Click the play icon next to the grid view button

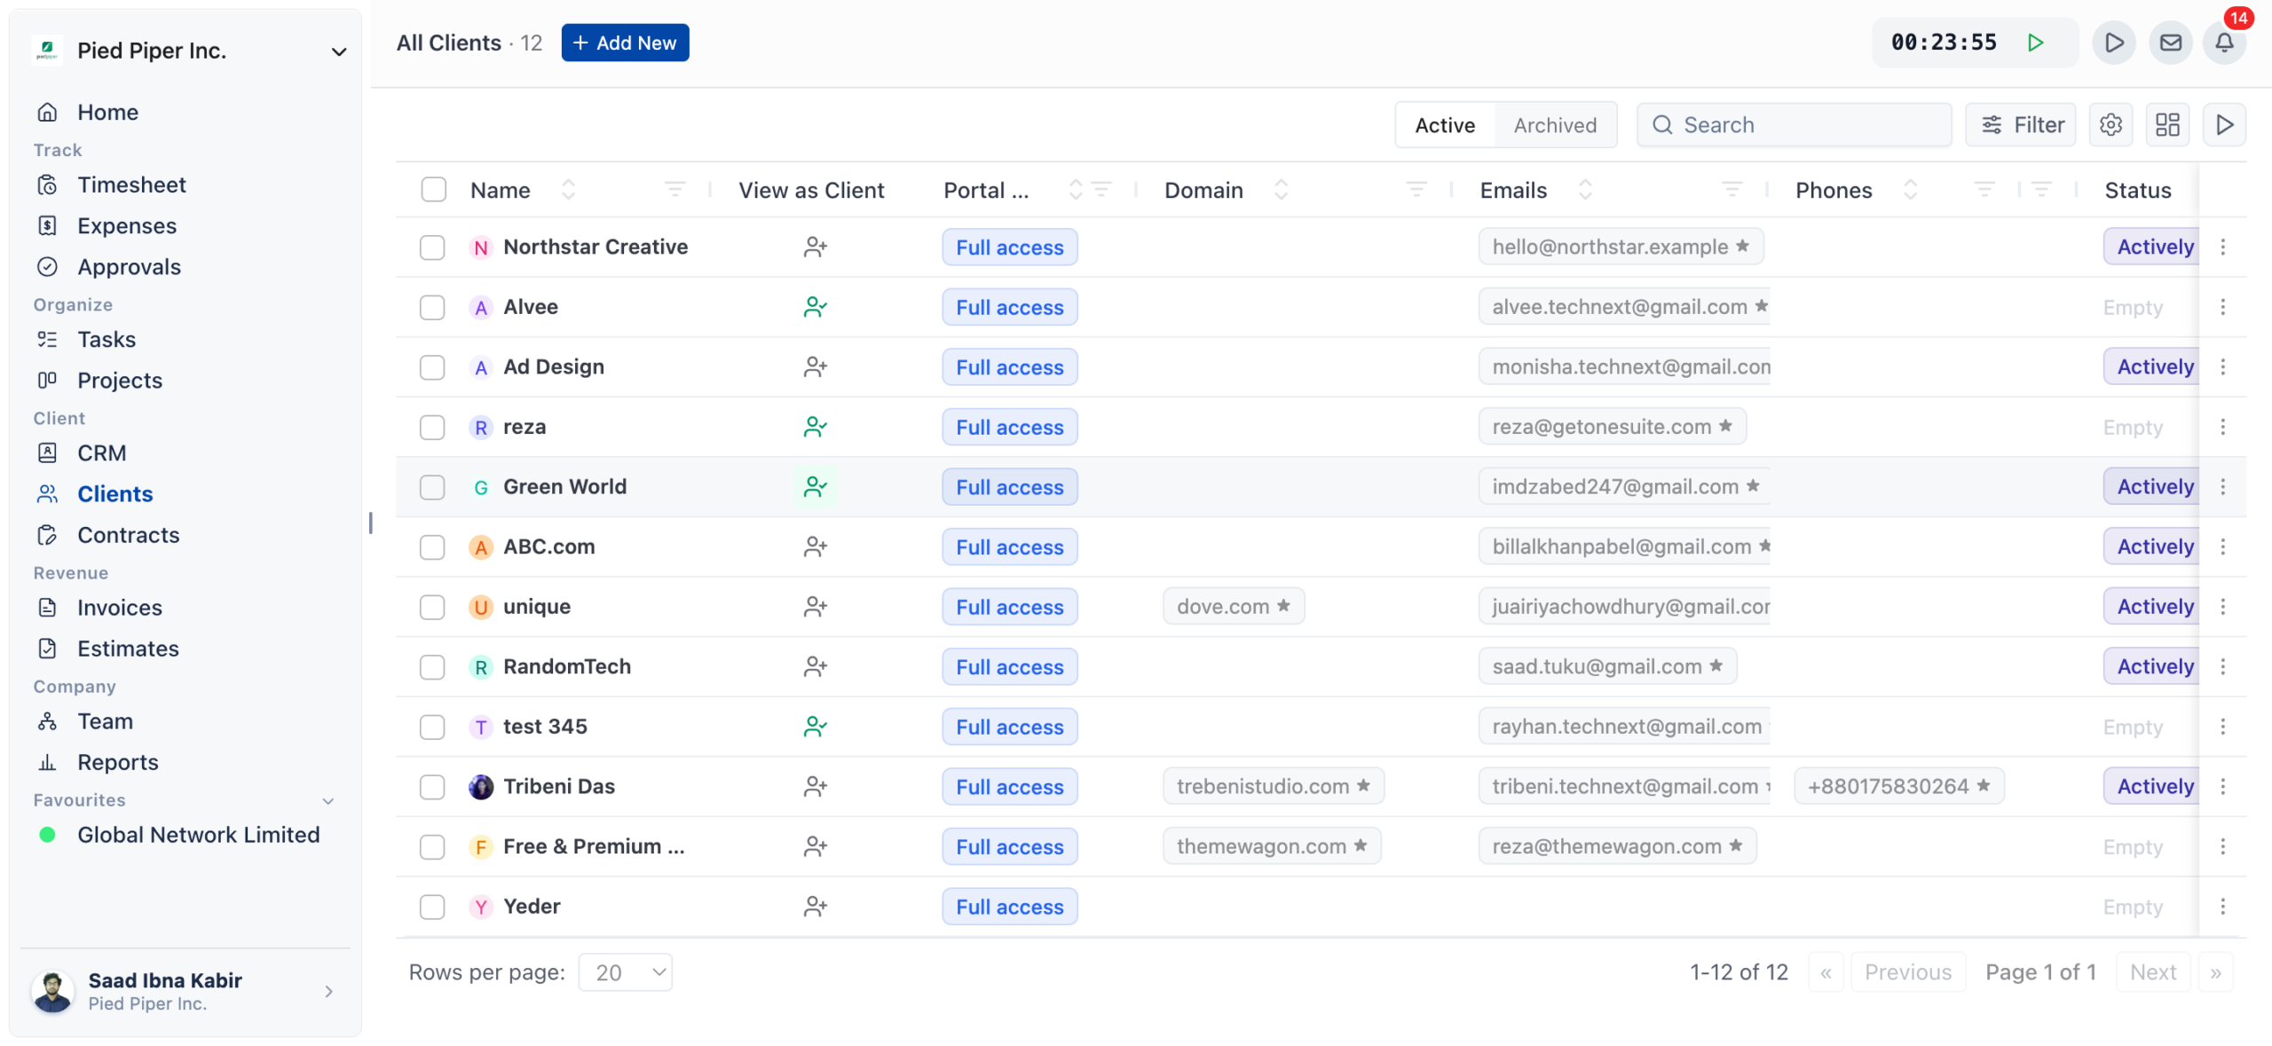coord(2224,125)
